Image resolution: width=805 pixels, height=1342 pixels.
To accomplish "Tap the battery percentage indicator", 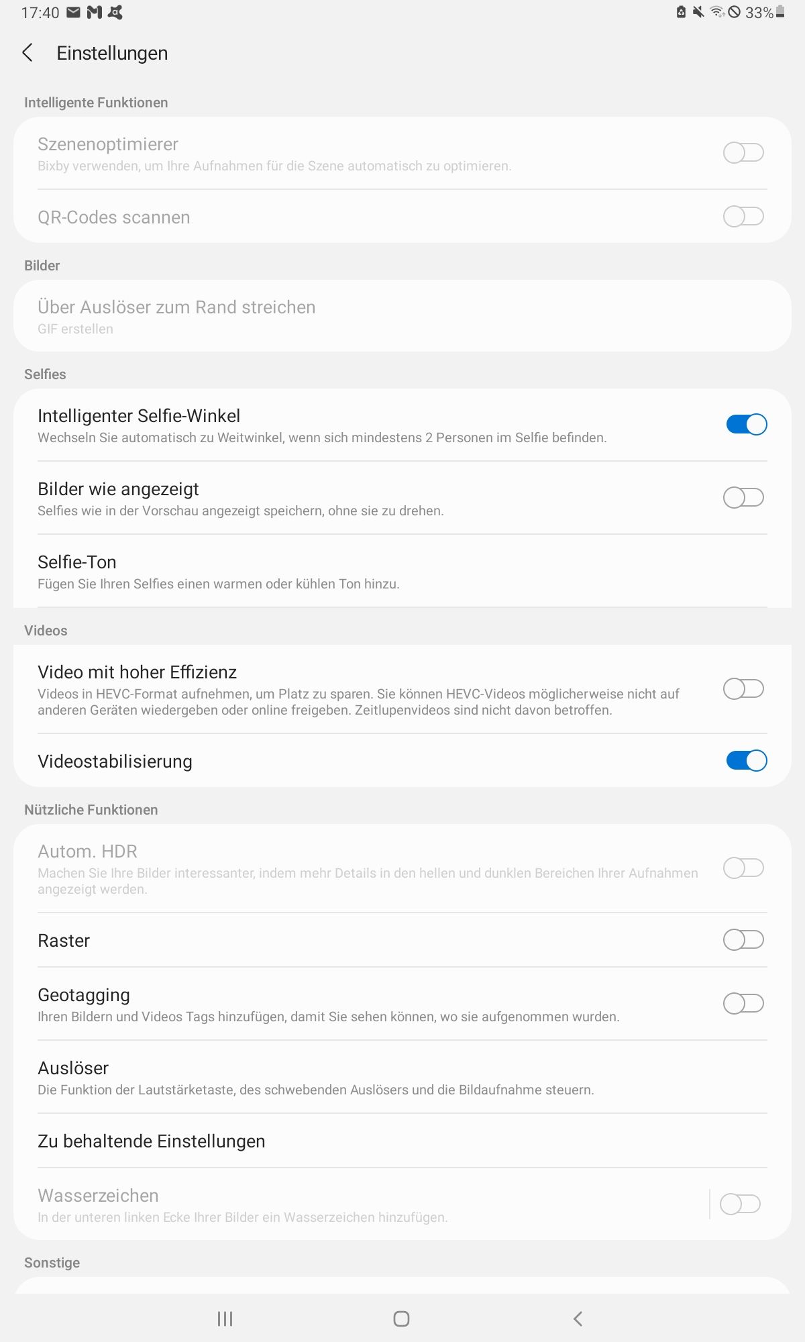I will (x=759, y=12).
